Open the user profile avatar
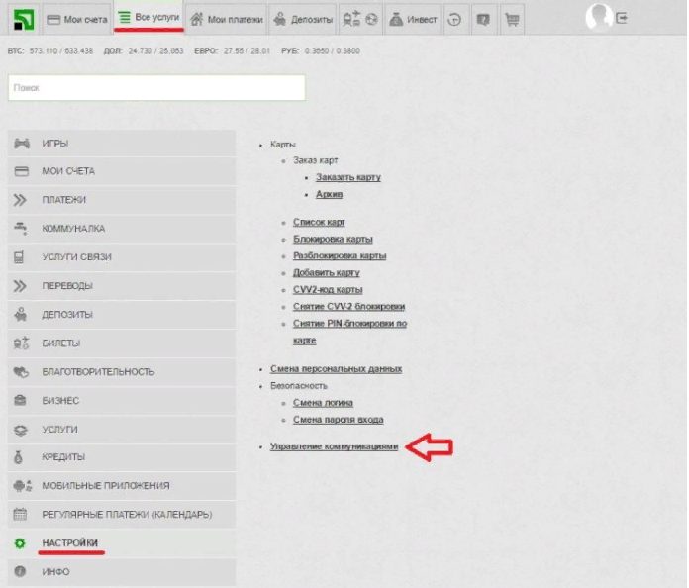The image size is (689, 588). [599, 17]
